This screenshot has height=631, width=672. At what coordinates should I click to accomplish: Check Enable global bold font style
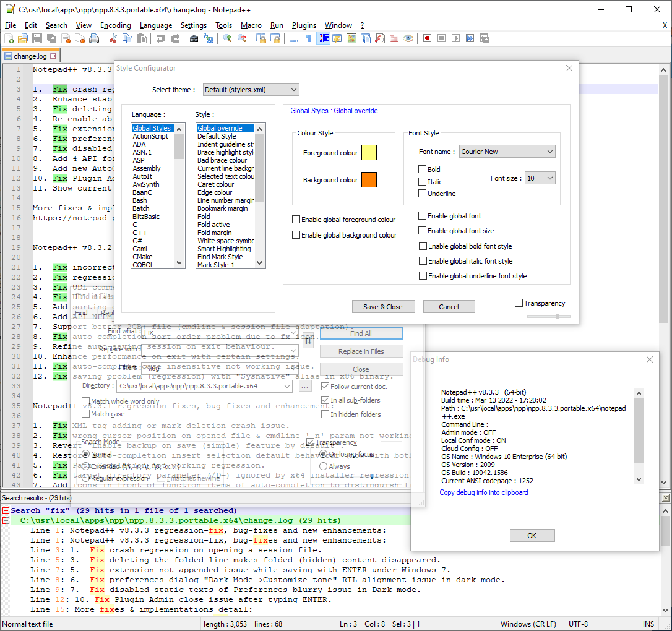tap(423, 246)
